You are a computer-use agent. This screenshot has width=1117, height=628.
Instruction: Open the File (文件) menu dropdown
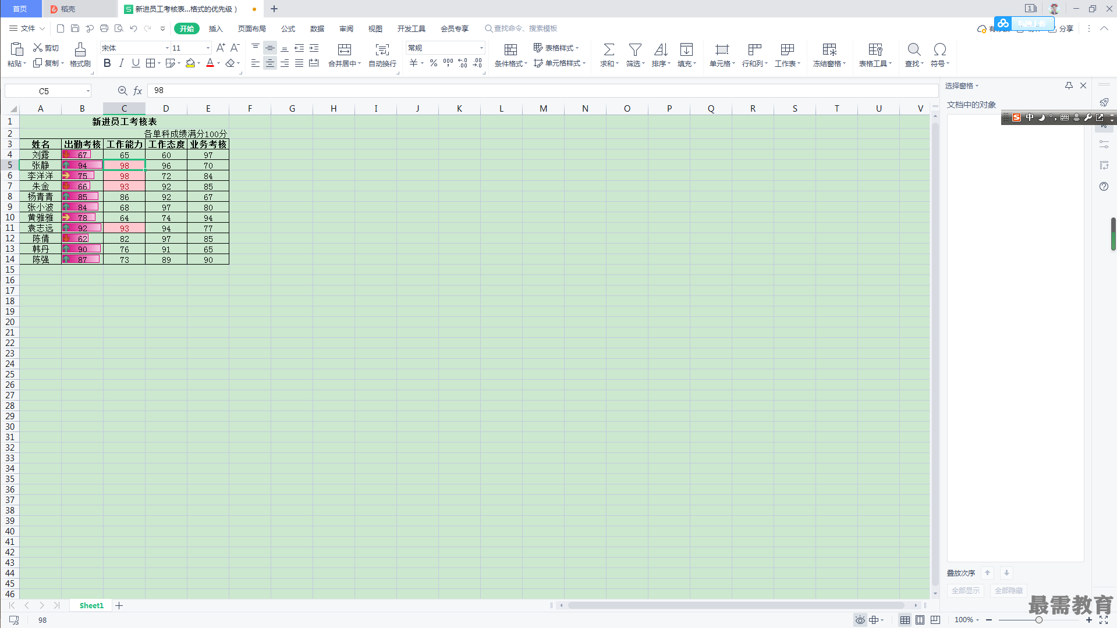click(x=27, y=28)
